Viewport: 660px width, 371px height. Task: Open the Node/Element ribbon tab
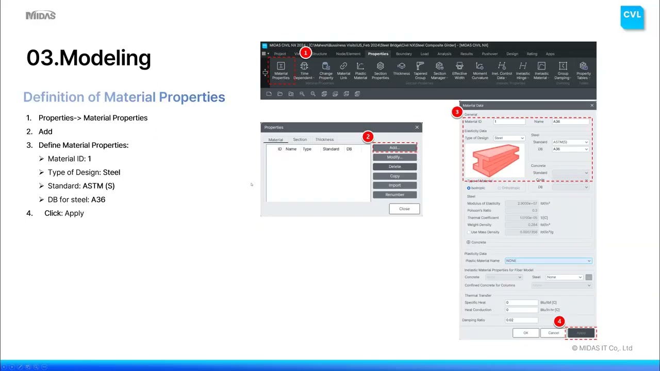click(x=348, y=54)
